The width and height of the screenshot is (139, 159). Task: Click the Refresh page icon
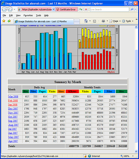tap(81, 9)
